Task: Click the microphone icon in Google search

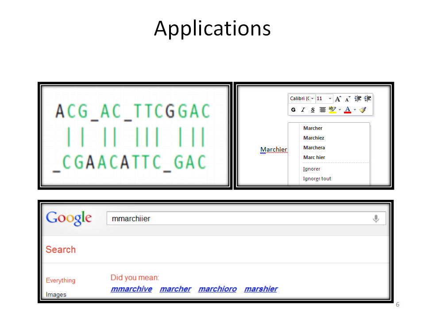Action: click(376, 218)
